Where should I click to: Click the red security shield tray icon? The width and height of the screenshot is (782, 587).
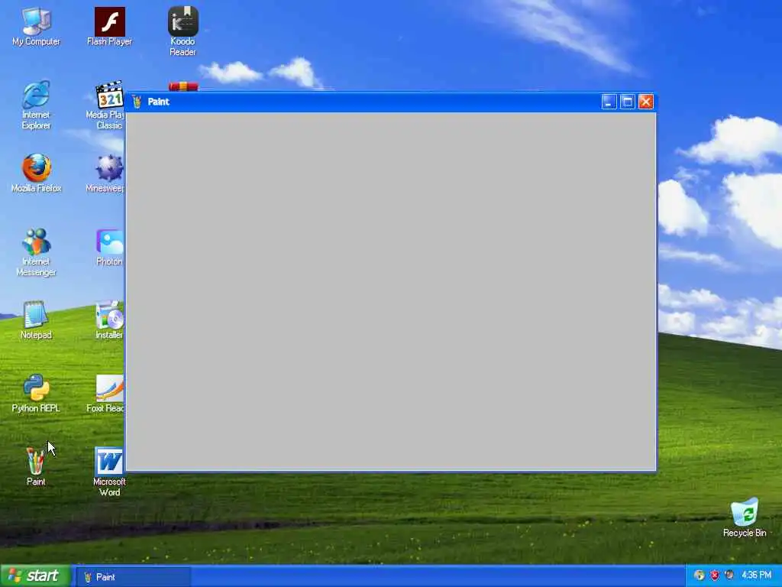(715, 576)
